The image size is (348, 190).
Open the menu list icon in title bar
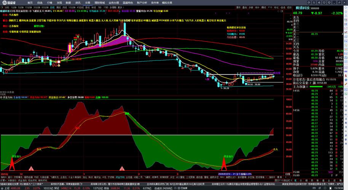(x=314, y=2)
